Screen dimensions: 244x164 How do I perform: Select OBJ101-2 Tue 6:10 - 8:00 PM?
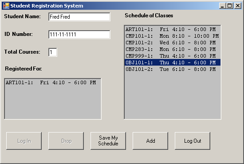pyautogui.click(x=173, y=69)
